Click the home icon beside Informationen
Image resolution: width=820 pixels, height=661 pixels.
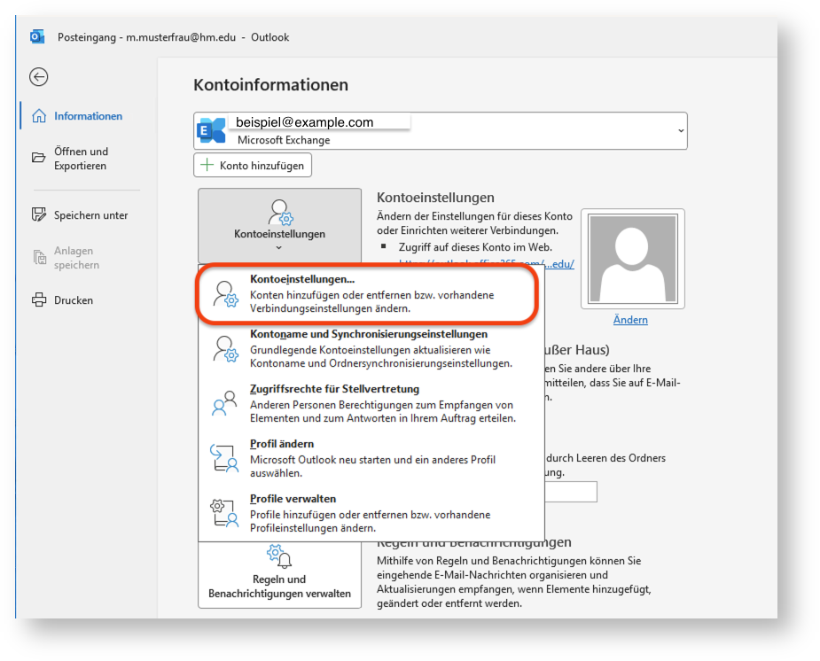click(39, 116)
